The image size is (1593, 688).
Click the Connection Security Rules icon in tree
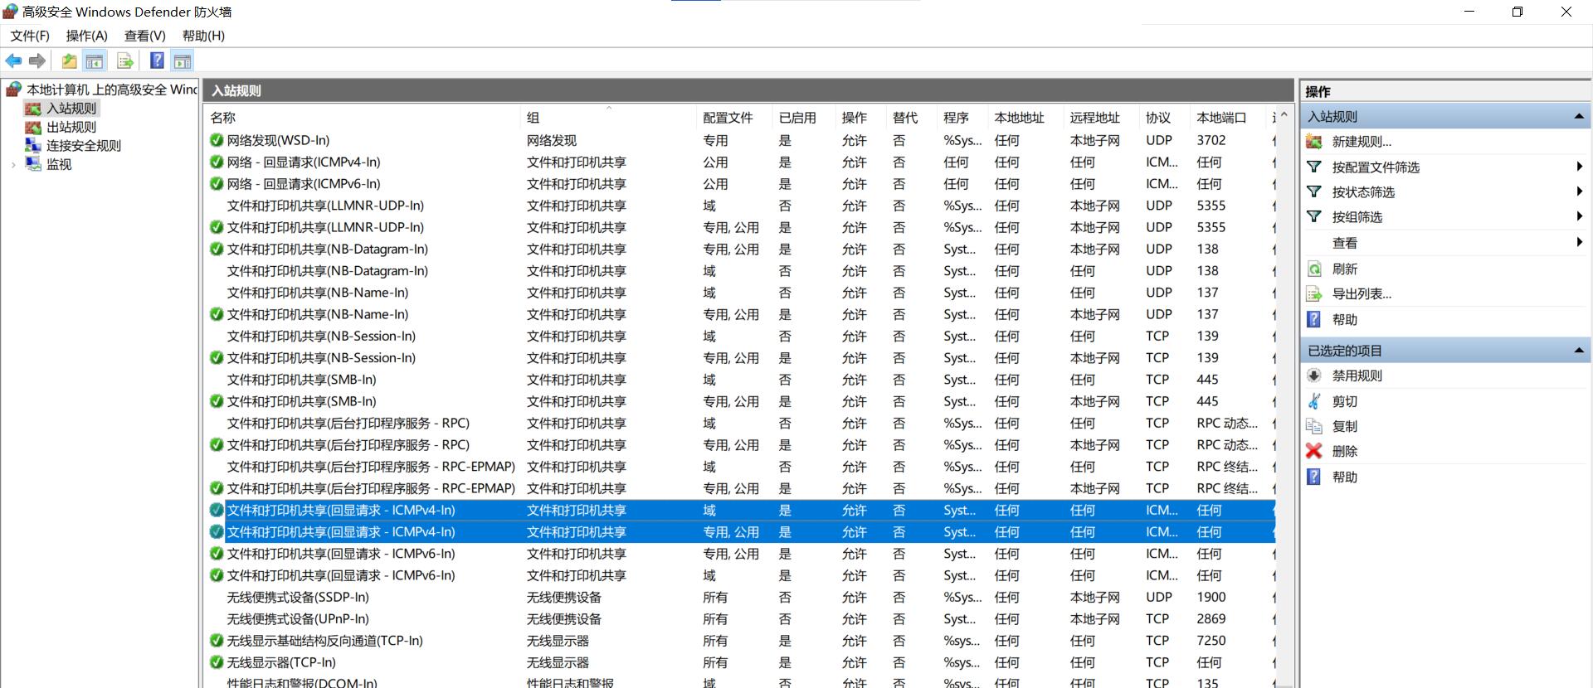pos(33,145)
